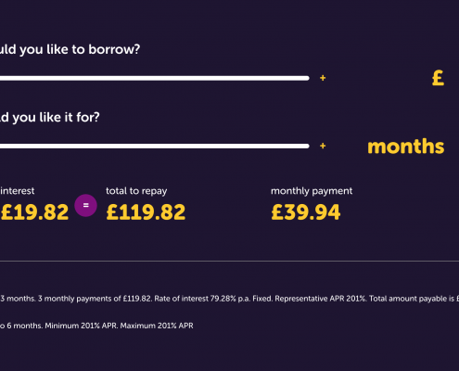Click the £119.82 total to repay figure

146,212
